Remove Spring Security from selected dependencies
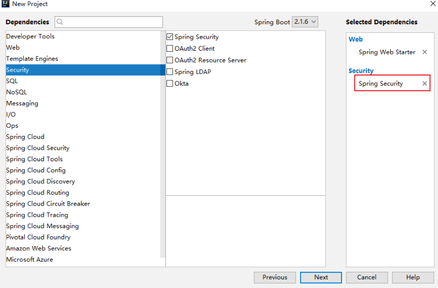Viewport: 438px width, 288px height. (x=425, y=83)
